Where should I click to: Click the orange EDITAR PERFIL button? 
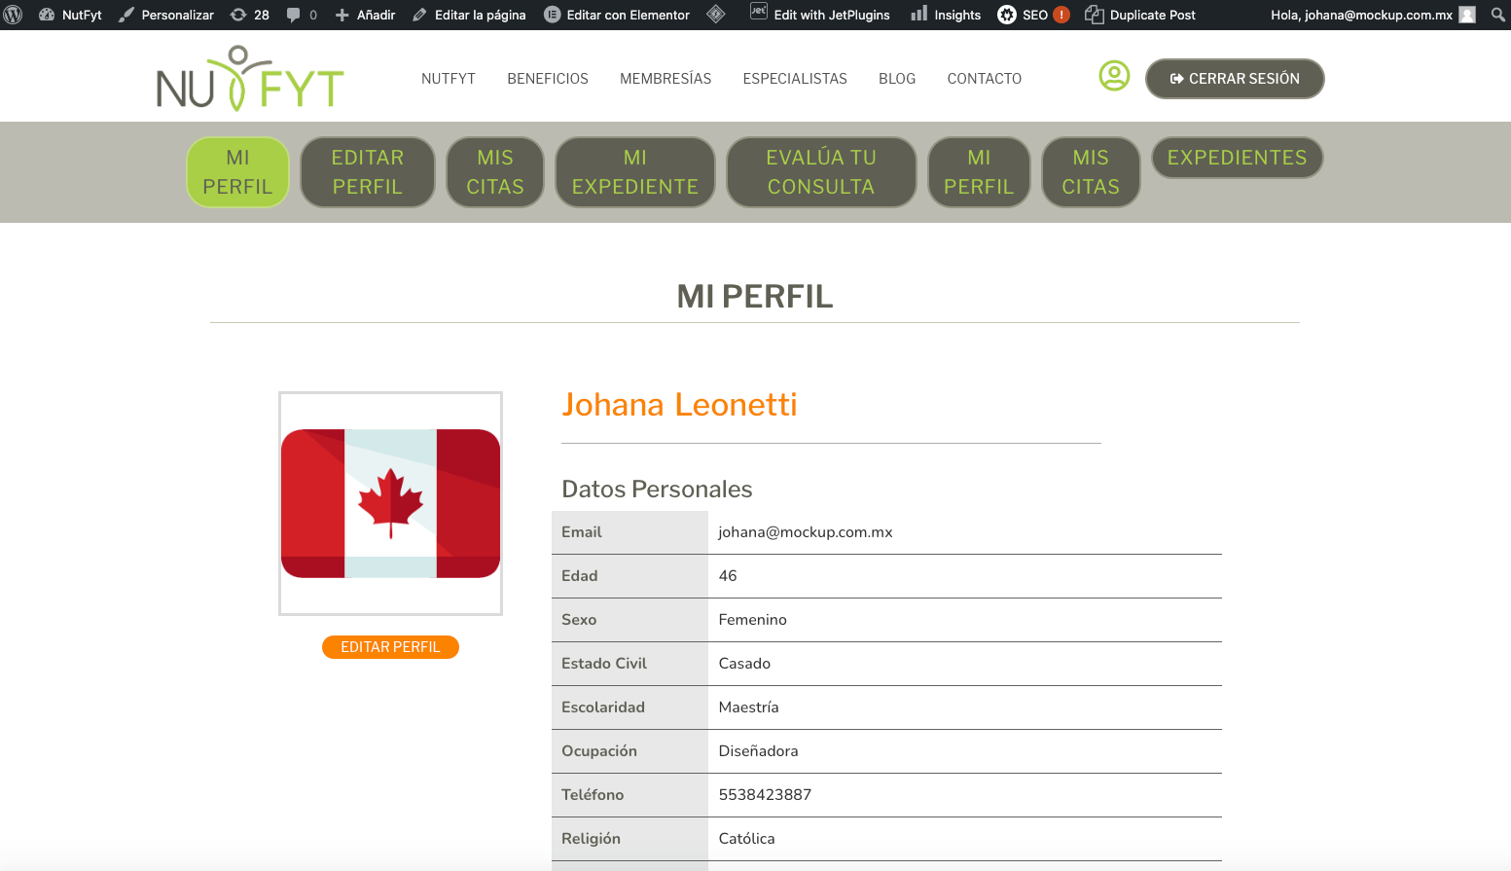pos(390,647)
